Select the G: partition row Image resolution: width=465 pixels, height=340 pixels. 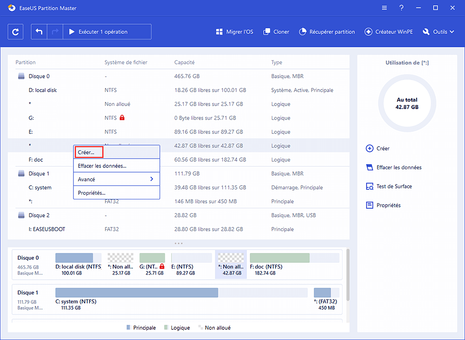click(179, 118)
